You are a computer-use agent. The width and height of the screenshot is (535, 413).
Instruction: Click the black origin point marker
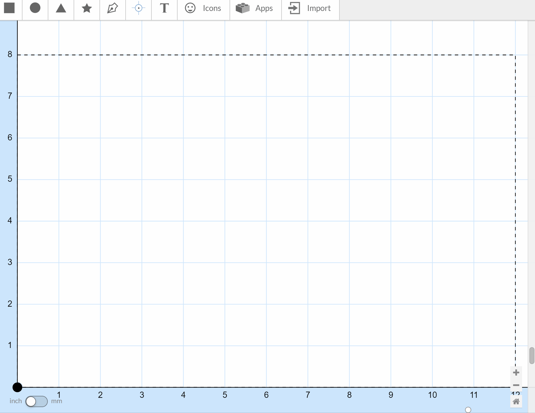pyautogui.click(x=17, y=387)
